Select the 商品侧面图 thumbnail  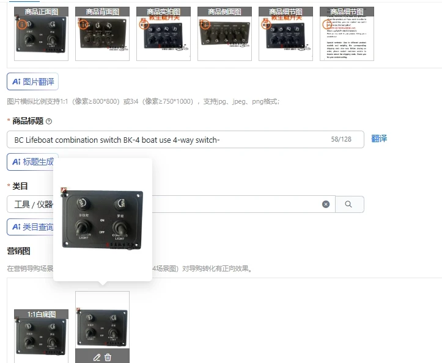pyautogui.click(x=224, y=34)
